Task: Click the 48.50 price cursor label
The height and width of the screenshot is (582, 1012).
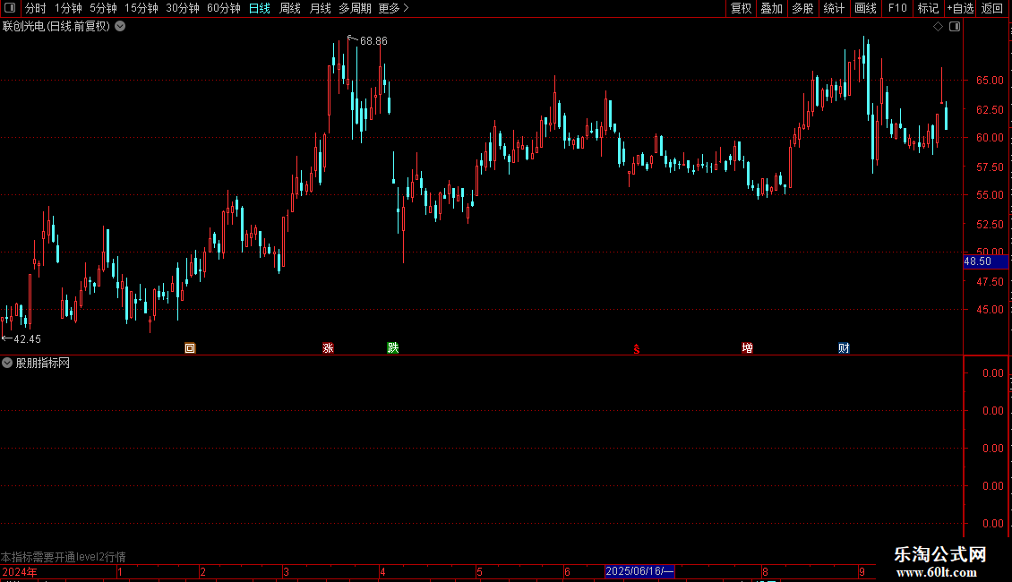Action: point(985,261)
